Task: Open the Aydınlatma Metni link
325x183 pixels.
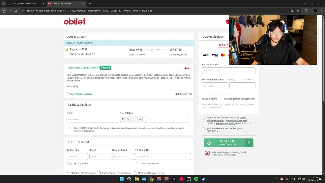Action: point(237,121)
